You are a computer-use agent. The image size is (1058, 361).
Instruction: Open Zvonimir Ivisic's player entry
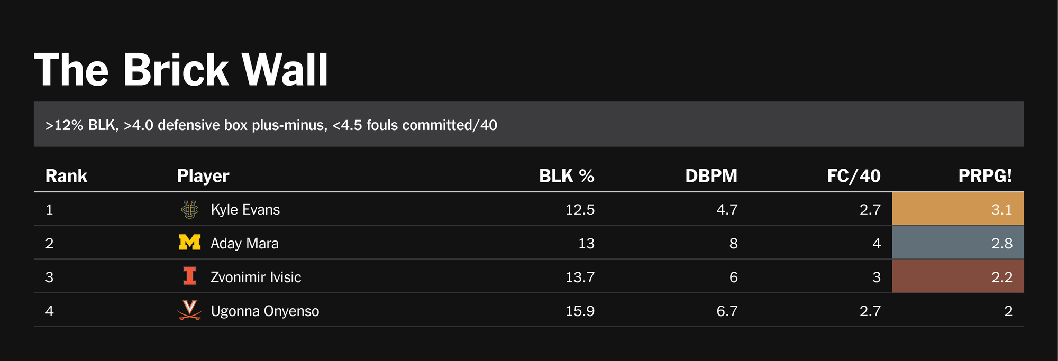256,277
